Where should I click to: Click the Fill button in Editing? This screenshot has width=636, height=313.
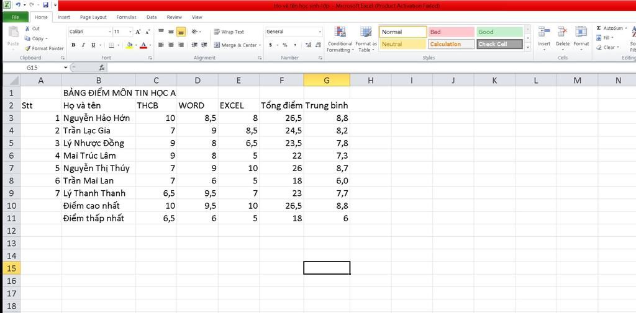click(x=605, y=38)
